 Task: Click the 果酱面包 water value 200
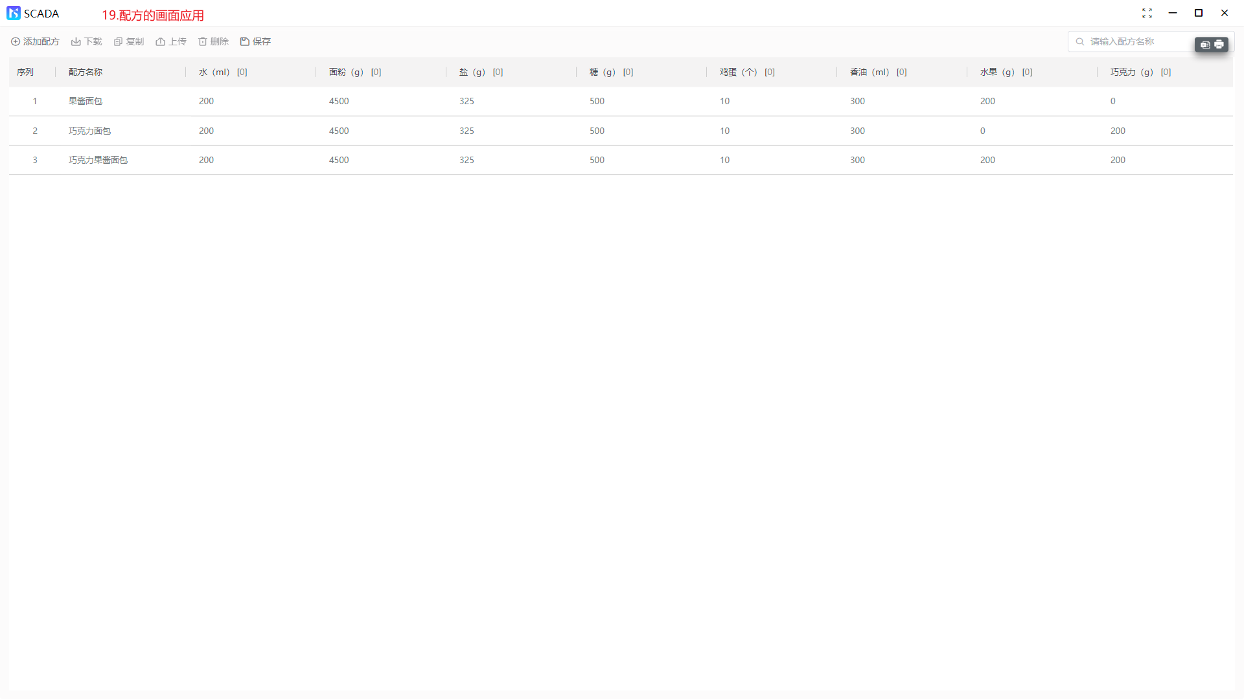click(206, 101)
